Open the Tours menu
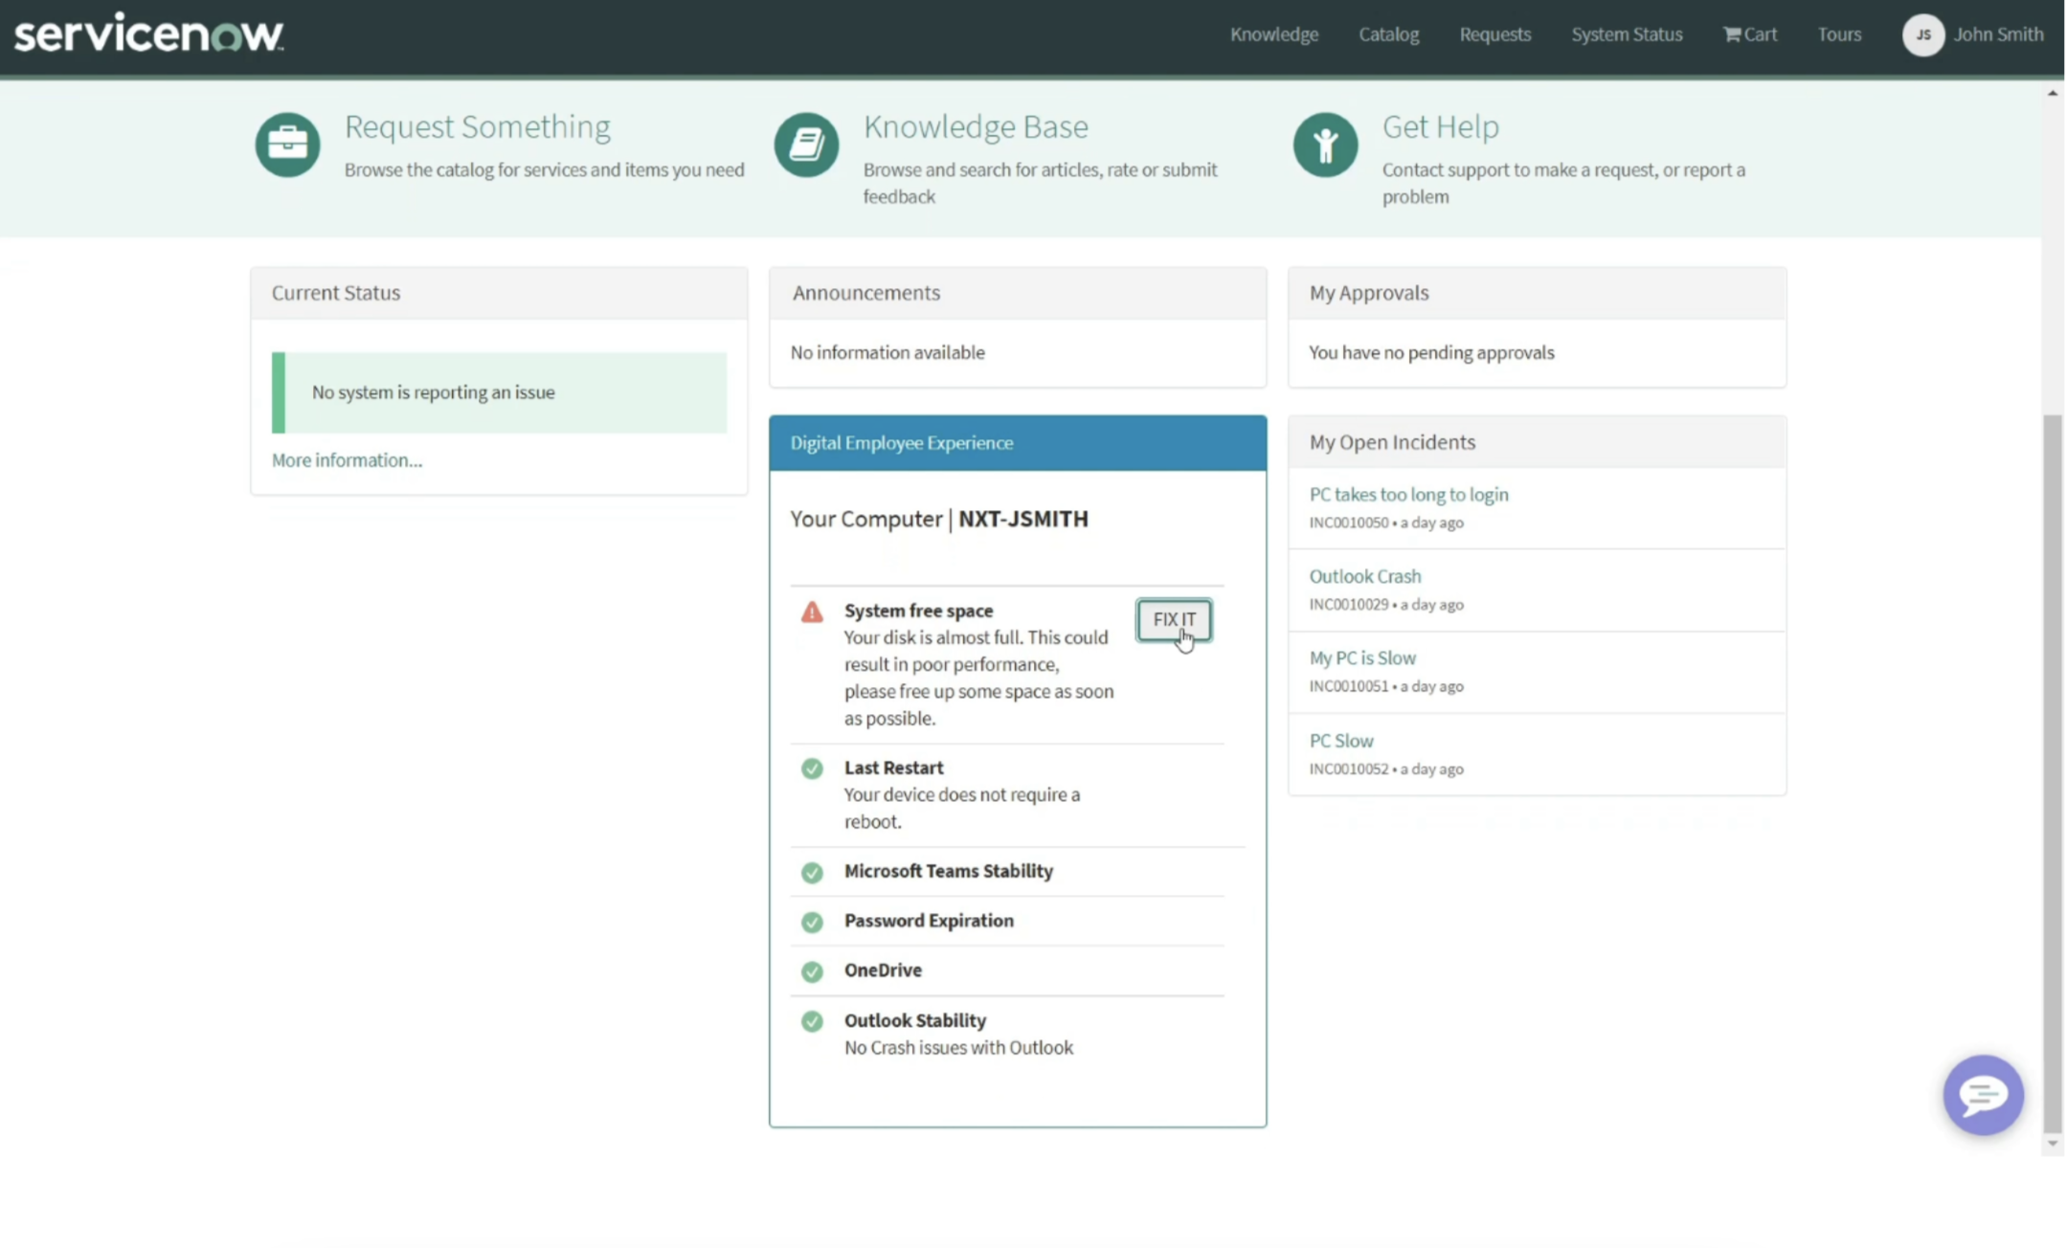Screen dimensions: 2066x1248 pyautogui.click(x=1838, y=34)
